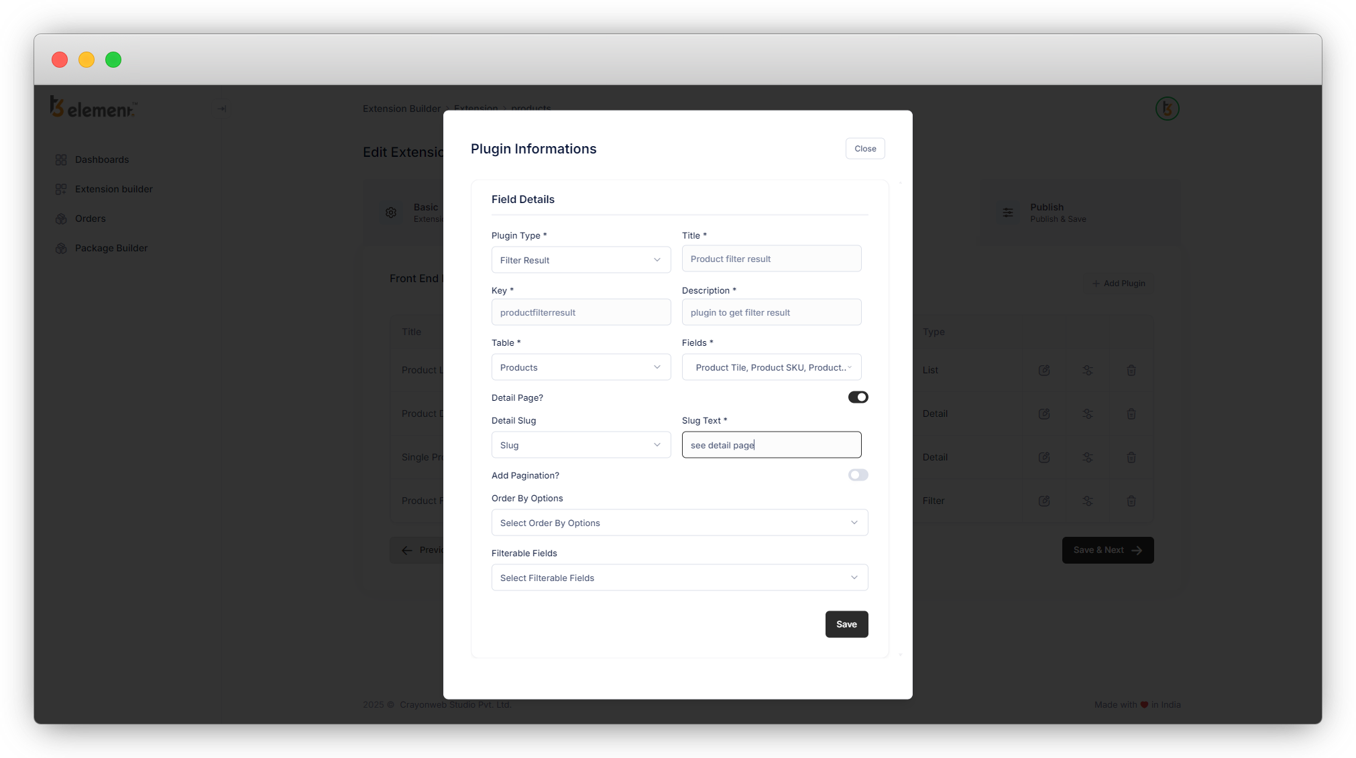The height and width of the screenshot is (758, 1356).
Task: Click the Save button in modal
Action: click(846, 624)
